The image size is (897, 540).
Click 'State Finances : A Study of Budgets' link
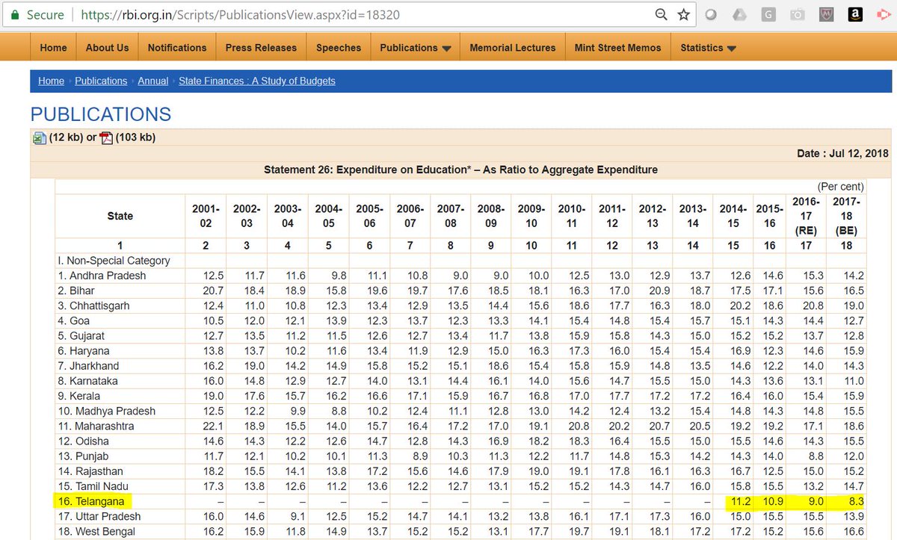(x=257, y=81)
